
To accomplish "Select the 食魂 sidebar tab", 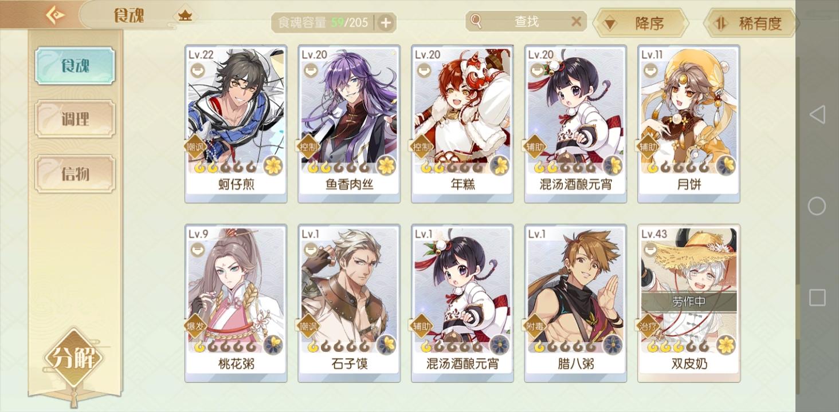I will [x=75, y=66].
